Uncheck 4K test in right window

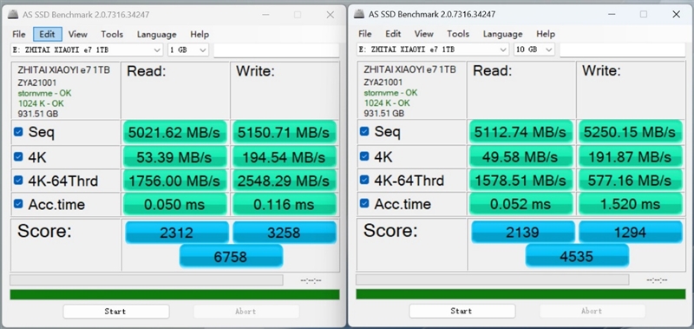pyautogui.click(x=364, y=156)
